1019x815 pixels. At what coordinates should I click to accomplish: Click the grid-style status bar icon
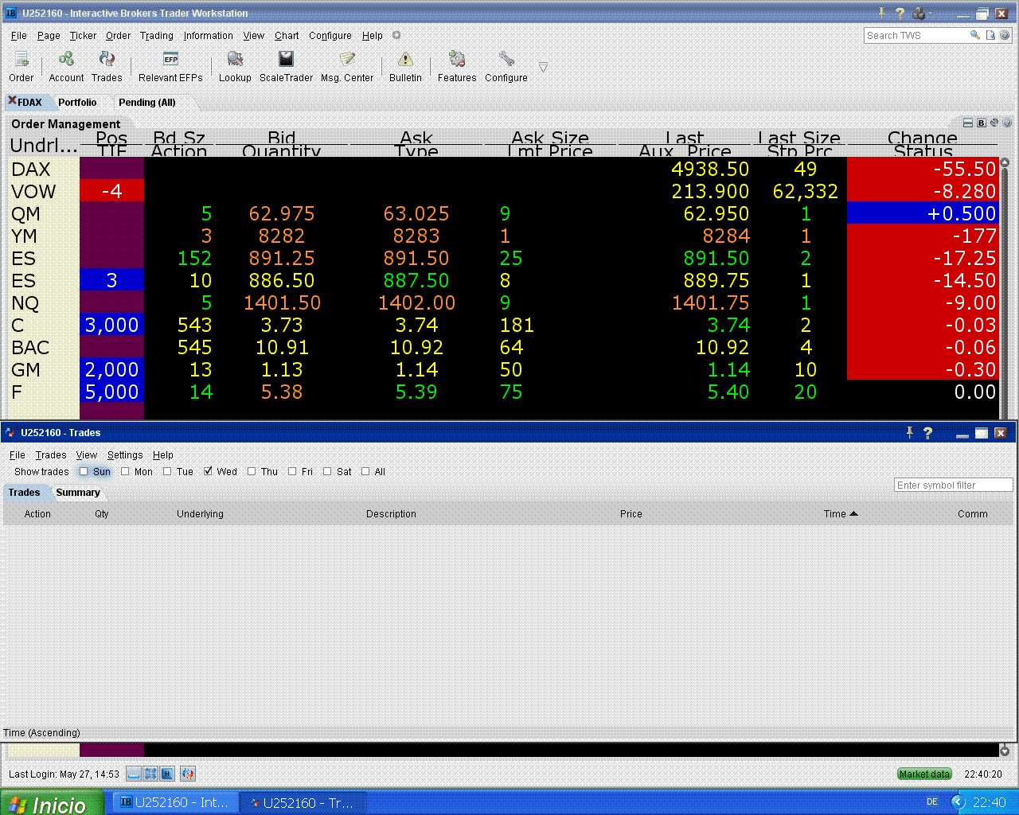150,774
